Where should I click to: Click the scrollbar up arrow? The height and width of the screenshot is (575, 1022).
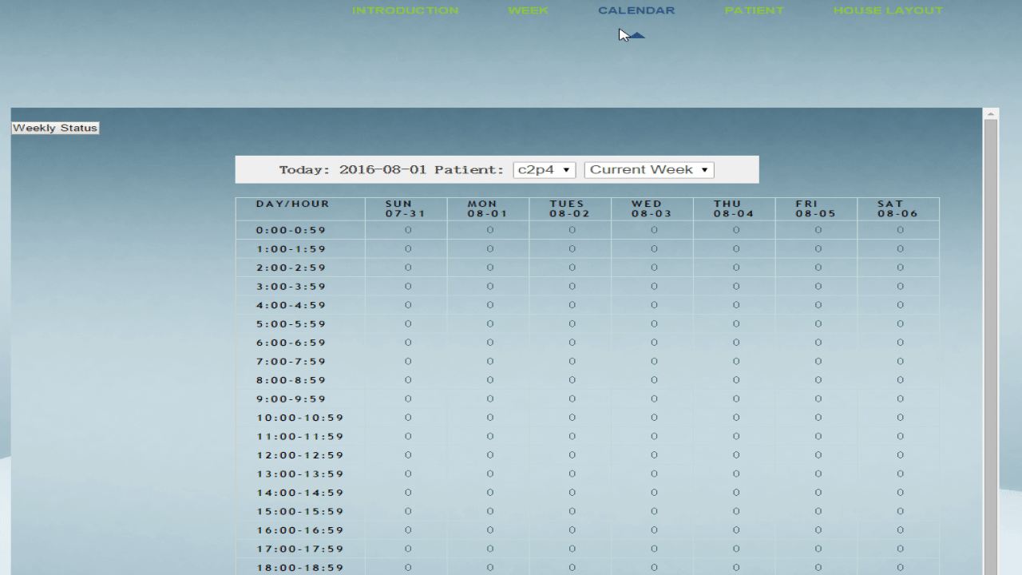point(991,113)
